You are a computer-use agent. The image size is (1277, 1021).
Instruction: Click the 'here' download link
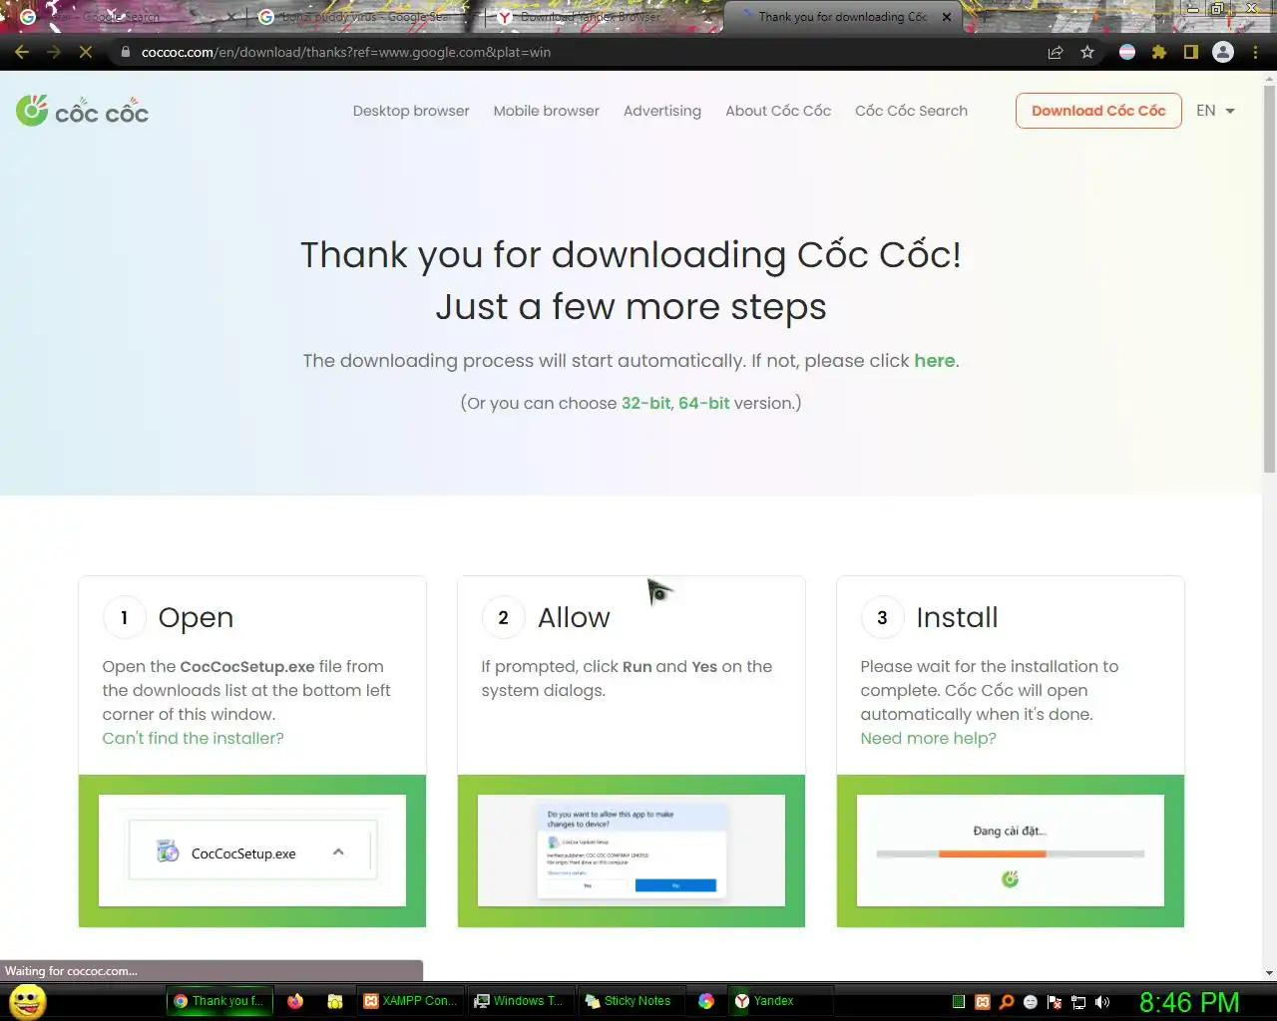point(935,361)
